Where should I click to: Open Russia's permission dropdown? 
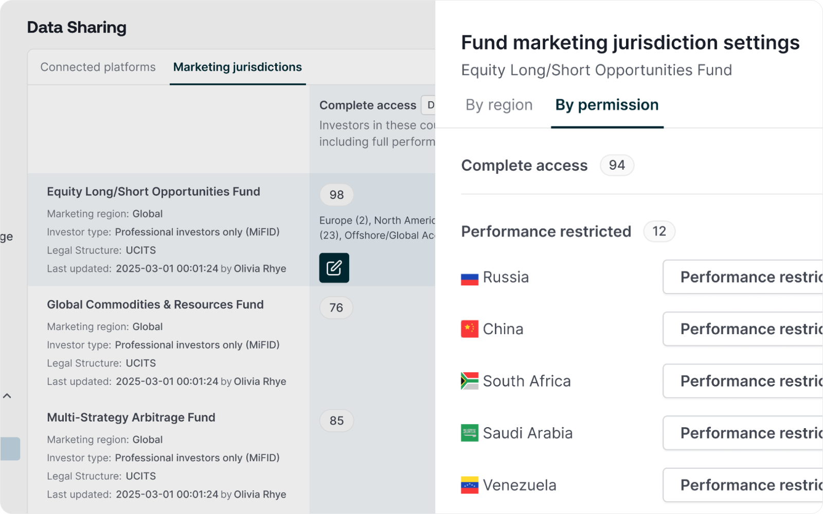tap(743, 277)
